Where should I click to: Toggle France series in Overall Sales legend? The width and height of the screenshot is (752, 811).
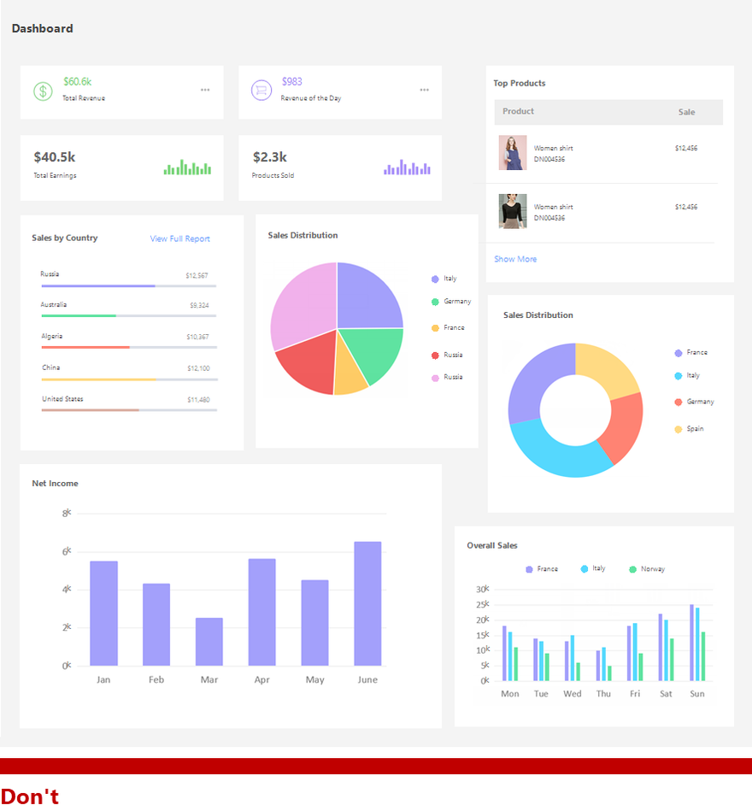pyautogui.click(x=542, y=569)
